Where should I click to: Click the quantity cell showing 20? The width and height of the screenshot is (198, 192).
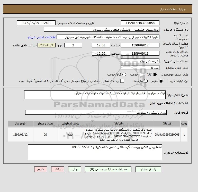pyautogui.click(x=46, y=135)
